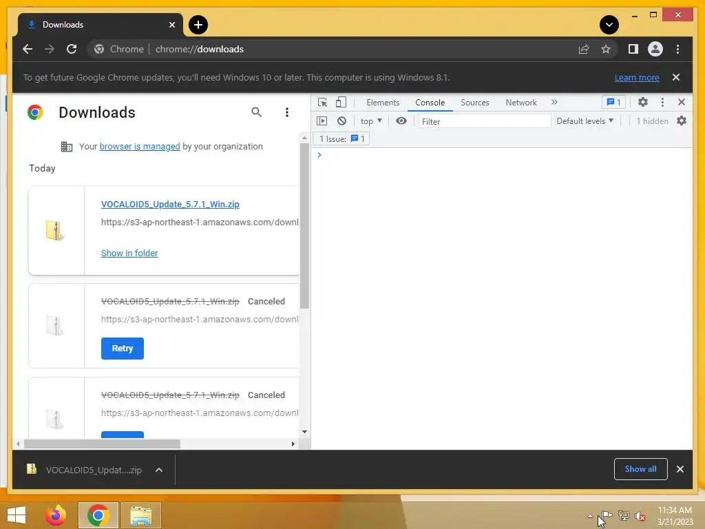
Task: Open the browser is managed link
Action: [139, 146]
